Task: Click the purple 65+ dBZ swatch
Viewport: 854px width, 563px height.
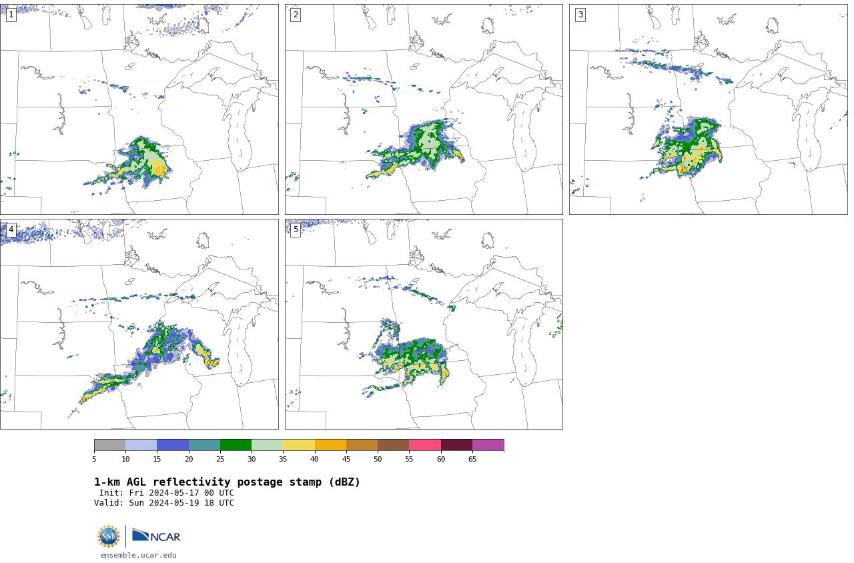Action: tap(488, 445)
